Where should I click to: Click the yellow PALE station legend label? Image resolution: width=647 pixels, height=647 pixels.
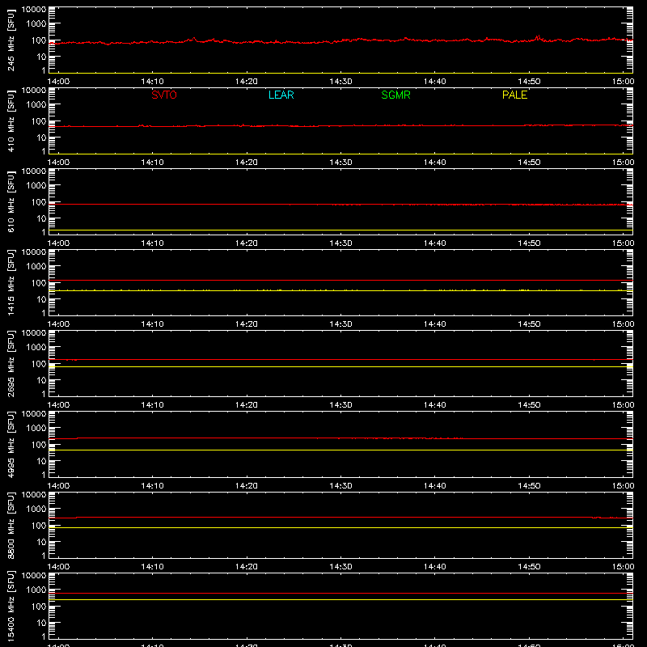(x=514, y=95)
